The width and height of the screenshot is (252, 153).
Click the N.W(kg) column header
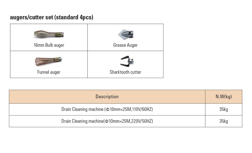click(x=224, y=97)
